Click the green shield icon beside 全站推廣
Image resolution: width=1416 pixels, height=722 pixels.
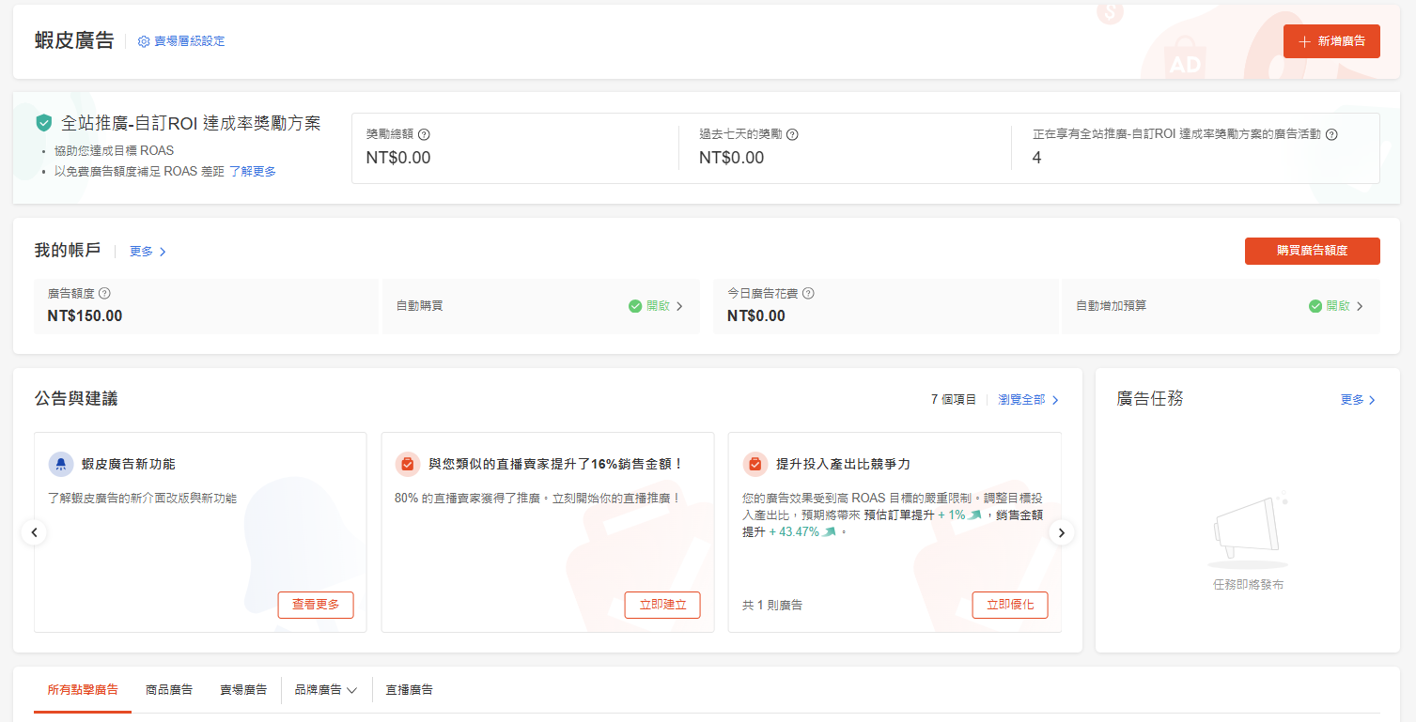click(43, 123)
